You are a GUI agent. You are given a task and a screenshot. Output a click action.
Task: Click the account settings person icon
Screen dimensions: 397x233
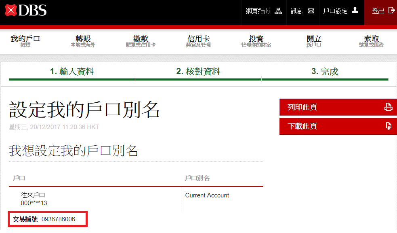[x=355, y=11]
